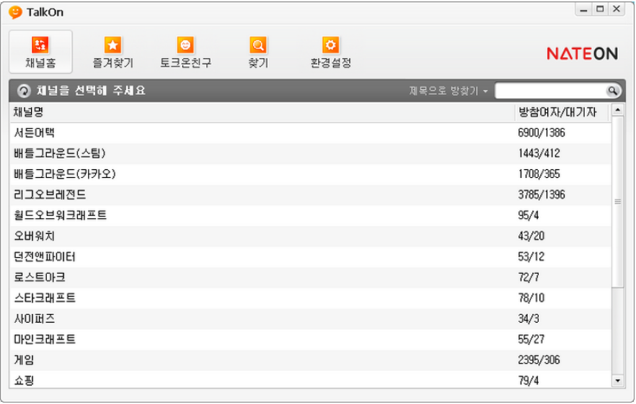Select the 월드오브워크래프트 channel
This screenshot has width=636, height=404.
point(310,215)
